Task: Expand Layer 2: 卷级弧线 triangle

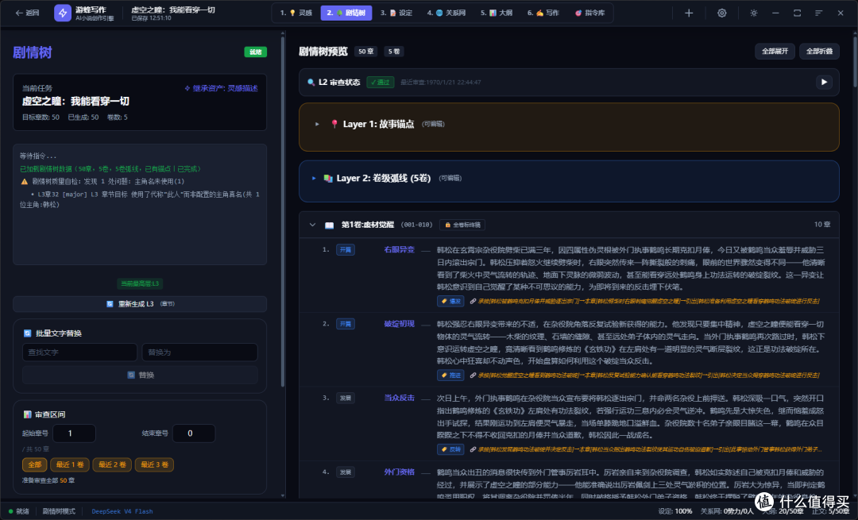Action: click(x=314, y=179)
